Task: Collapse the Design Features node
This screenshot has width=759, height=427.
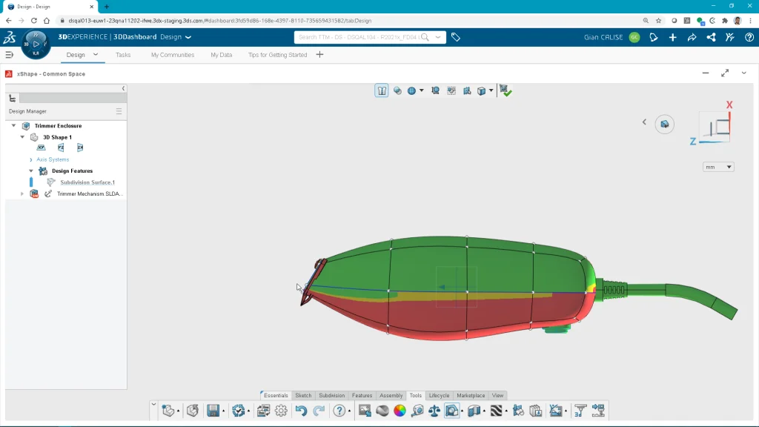Action: (x=31, y=171)
